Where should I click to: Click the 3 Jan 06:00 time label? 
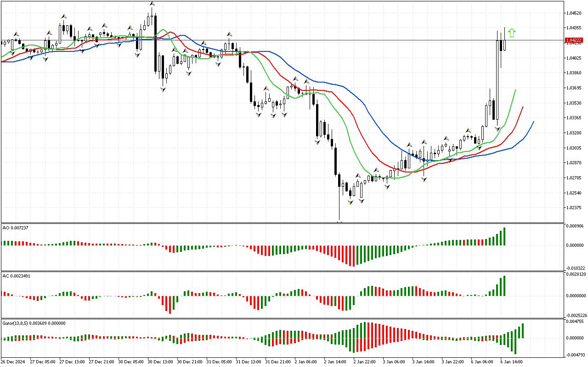[394, 361]
